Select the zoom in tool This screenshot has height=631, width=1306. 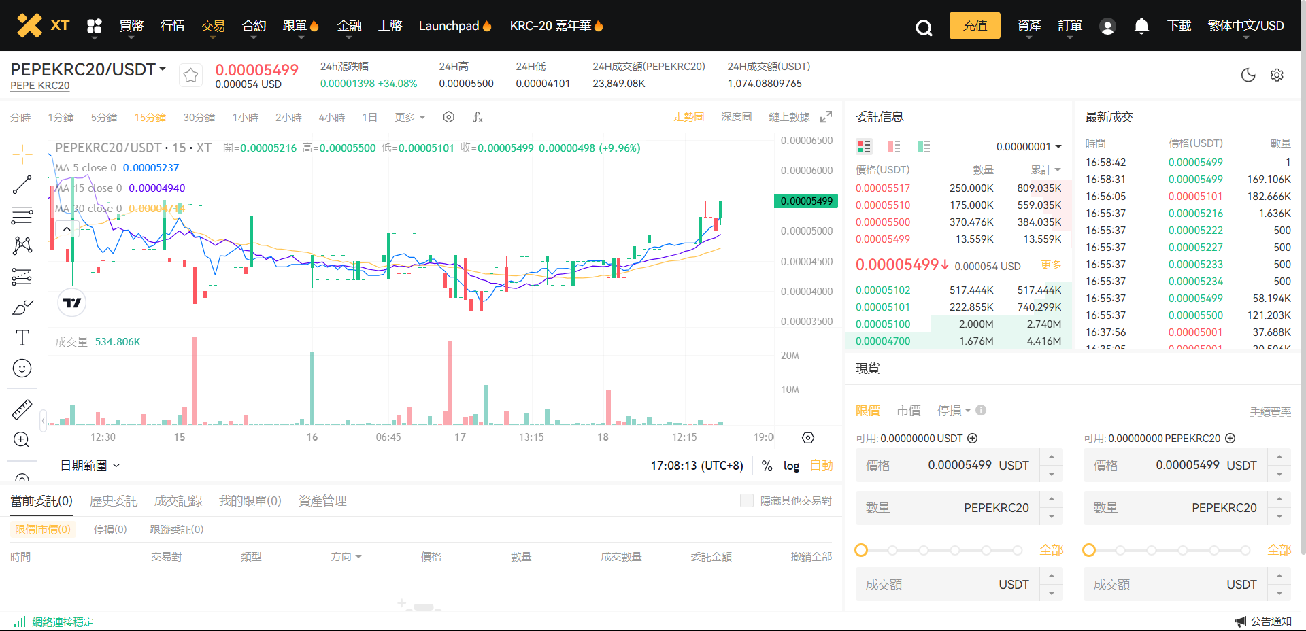[22, 439]
